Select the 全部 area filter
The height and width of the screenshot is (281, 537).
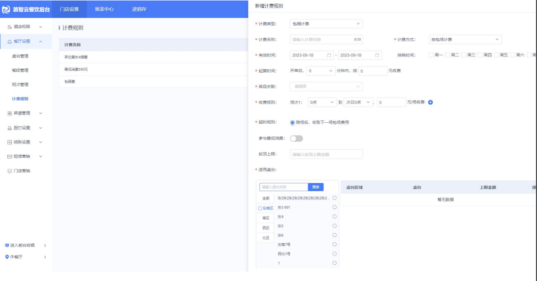(x=266, y=198)
